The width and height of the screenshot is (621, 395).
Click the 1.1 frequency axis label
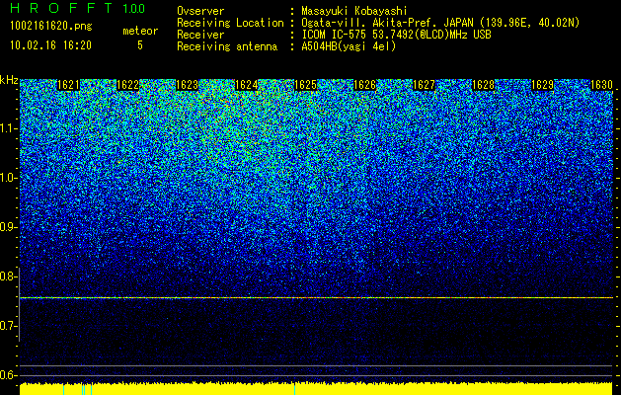pos(9,128)
